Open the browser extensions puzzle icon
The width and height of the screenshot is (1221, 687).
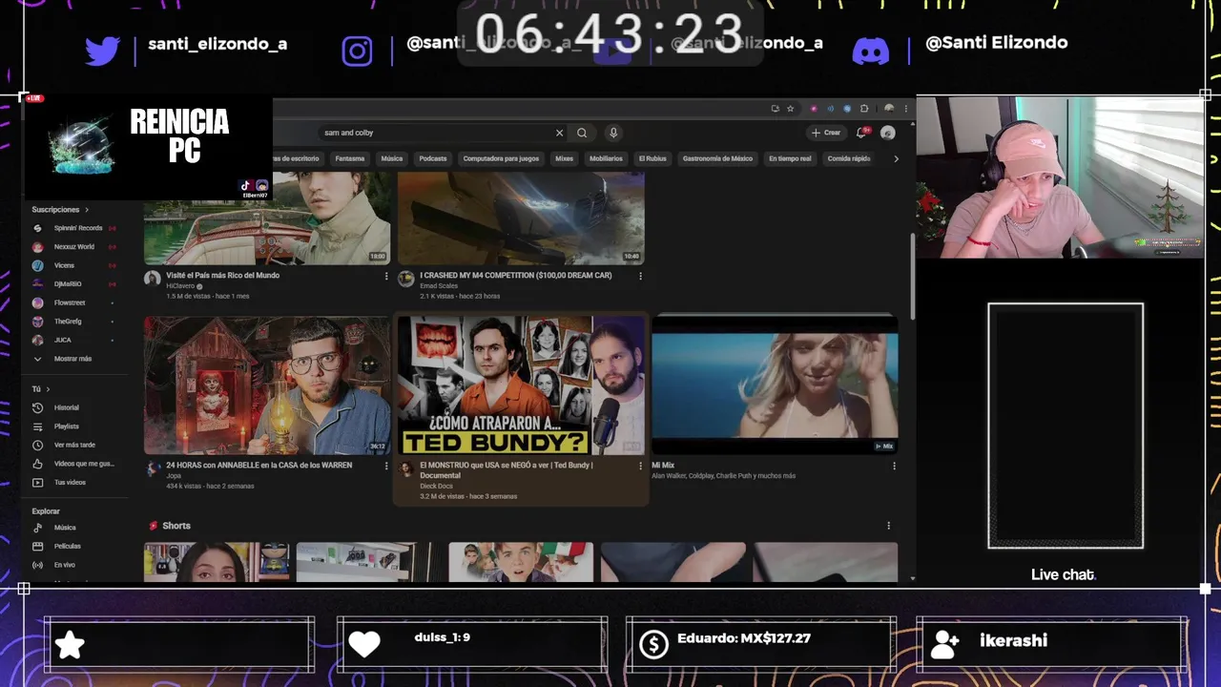[864, 109]
